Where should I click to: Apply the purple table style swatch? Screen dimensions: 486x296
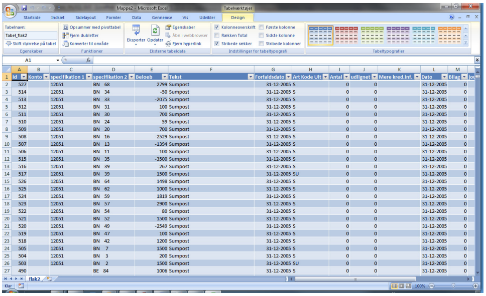click(x=398, y=35)
